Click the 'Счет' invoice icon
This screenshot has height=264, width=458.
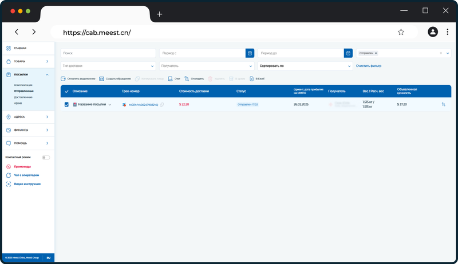pyautogui.click(x=170, y=79)
